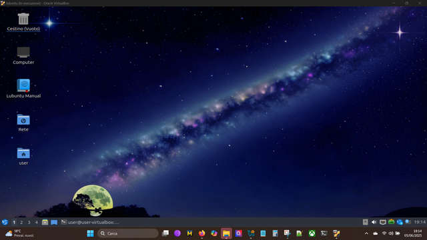
Task: Open Firefox from the Windows taskbar
Action: pos(201,233)
